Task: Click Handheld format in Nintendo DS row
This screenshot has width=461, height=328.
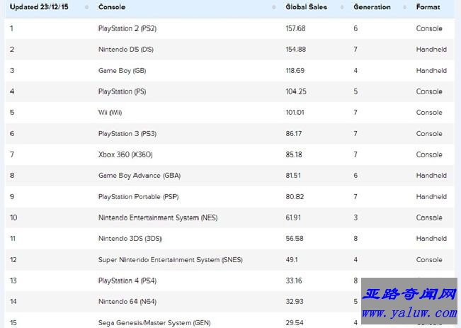Action: pos(431,50)
